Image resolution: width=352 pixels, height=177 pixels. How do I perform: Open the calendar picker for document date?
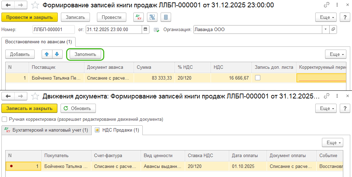[146, 30]
